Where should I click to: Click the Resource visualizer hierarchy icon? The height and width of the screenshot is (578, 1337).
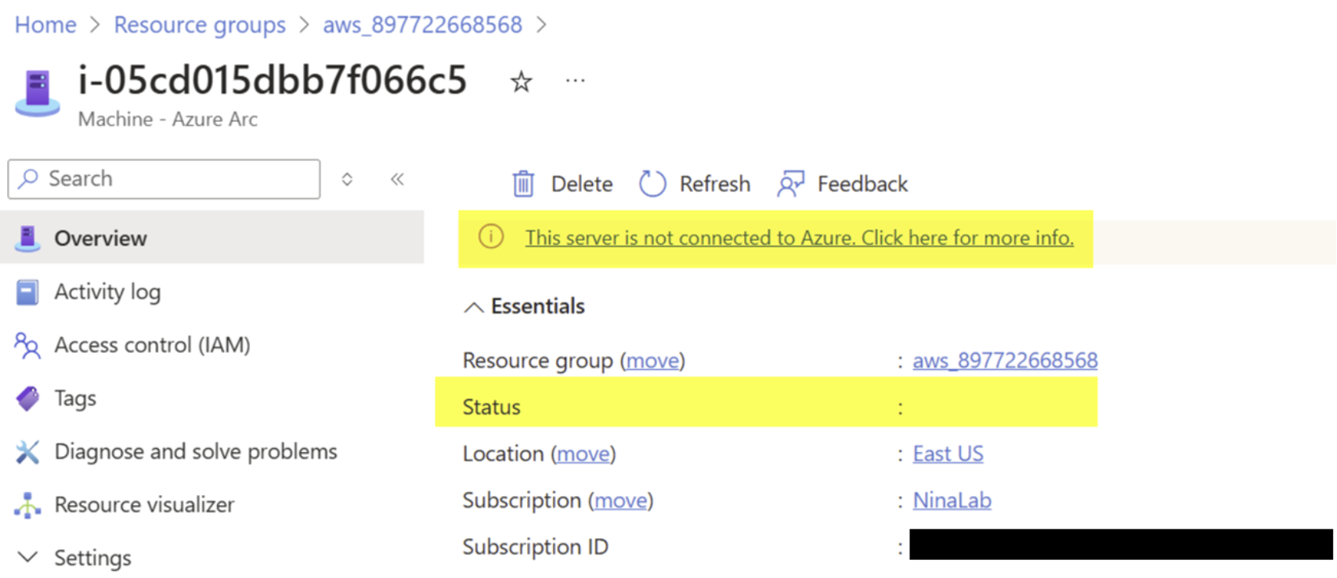[x=27, y=505]
